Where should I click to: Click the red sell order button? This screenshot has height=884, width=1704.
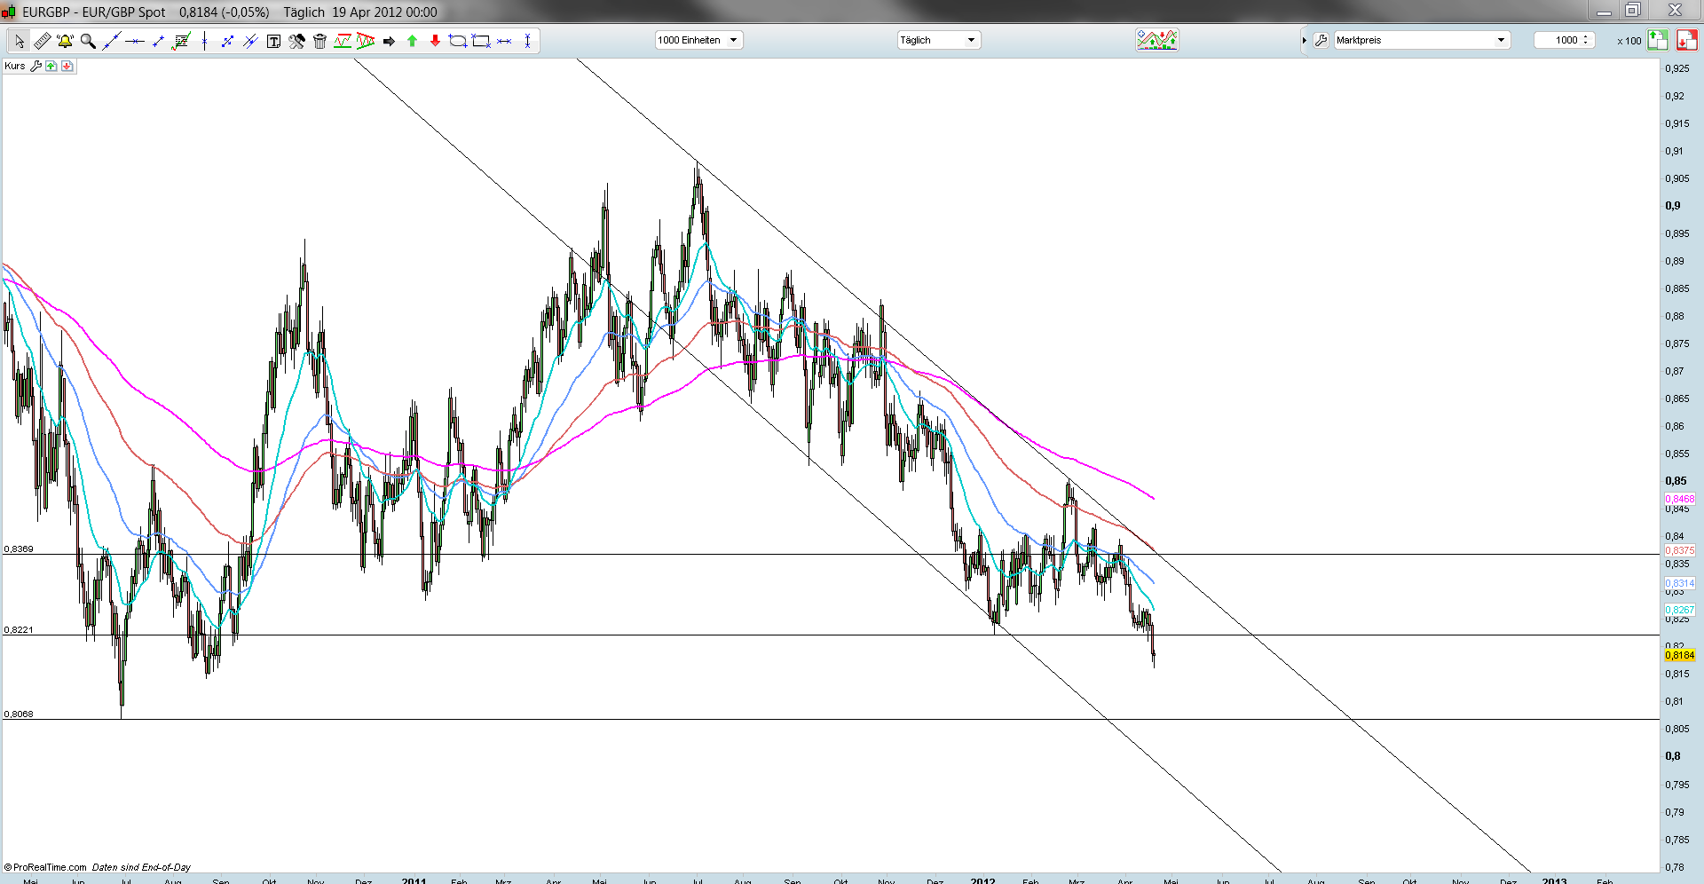(x=1686, y=40)
